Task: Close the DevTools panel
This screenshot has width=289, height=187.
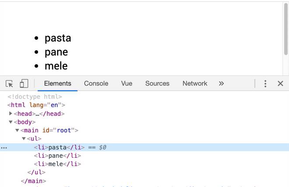Action: point(281,83)
